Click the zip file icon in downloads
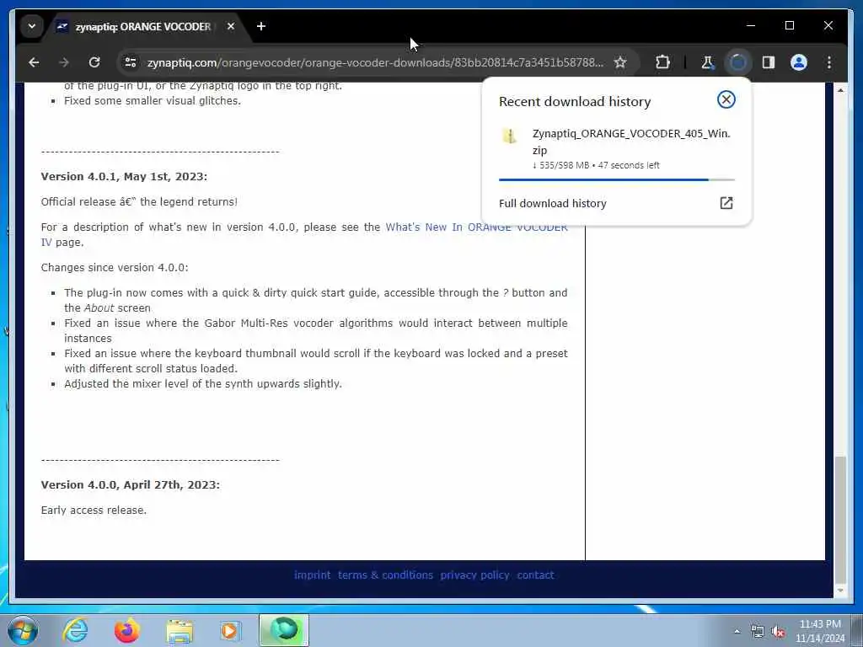The width and height of the screenshot is (863, 647). click(510, 136)
